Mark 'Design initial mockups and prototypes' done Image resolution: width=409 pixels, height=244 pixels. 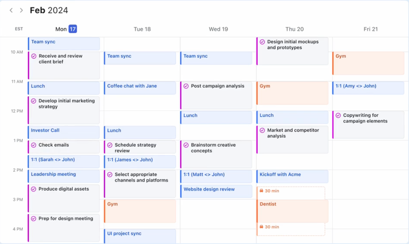[x=262, y=42]
